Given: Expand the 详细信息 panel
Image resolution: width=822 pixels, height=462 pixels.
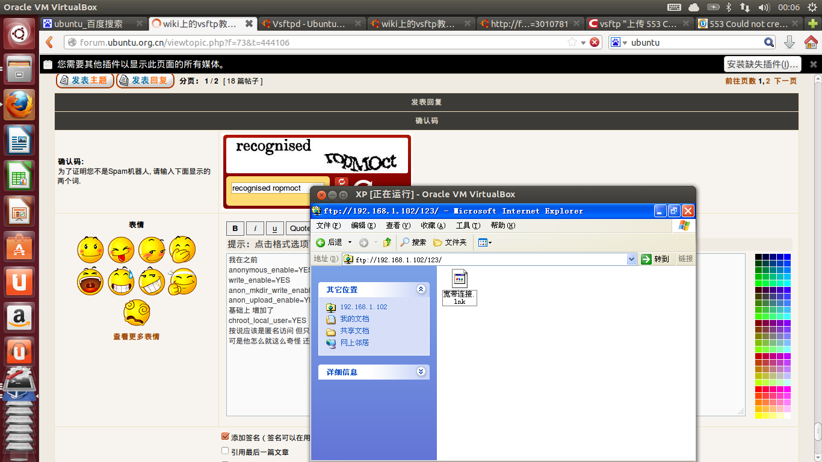Looking at the screenshot, I should coord(421,372).
